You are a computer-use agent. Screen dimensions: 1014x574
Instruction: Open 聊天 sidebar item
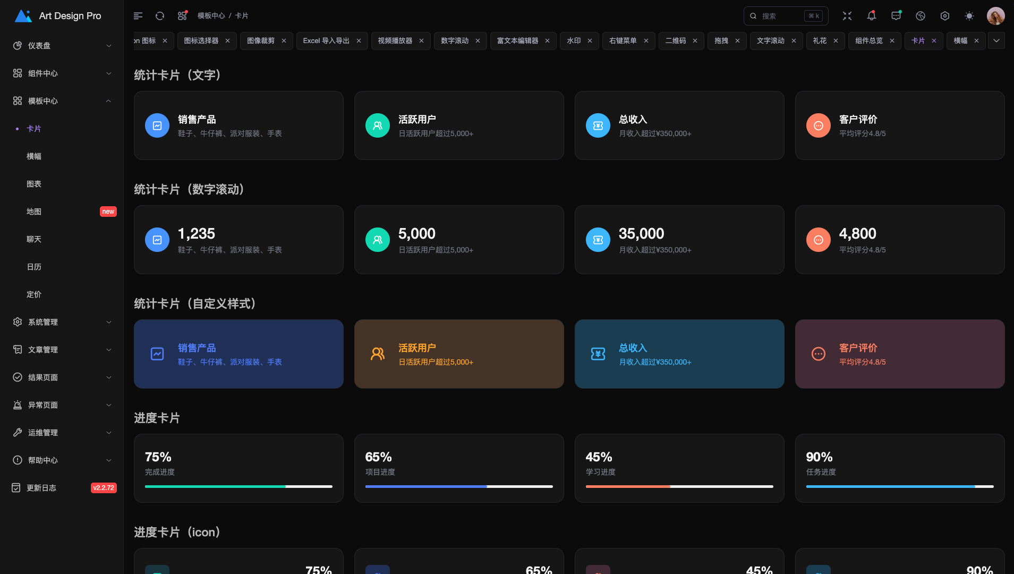62,239
